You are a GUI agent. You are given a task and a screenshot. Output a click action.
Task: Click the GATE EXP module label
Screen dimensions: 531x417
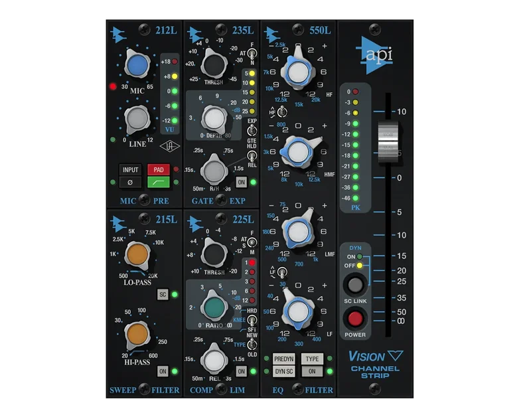(218, 201)
